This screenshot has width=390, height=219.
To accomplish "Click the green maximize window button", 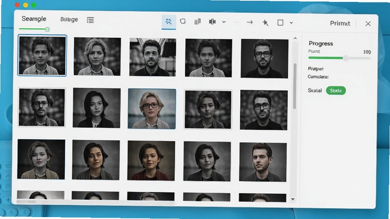I will [34, 5].
